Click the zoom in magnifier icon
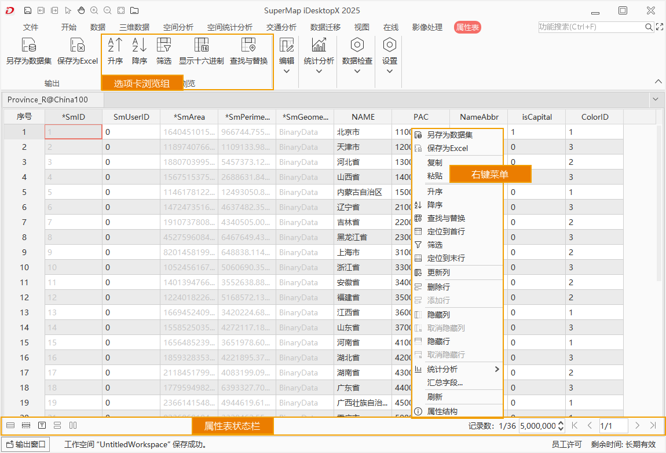Viewport: 666px width, 453px height. point(94,10)
